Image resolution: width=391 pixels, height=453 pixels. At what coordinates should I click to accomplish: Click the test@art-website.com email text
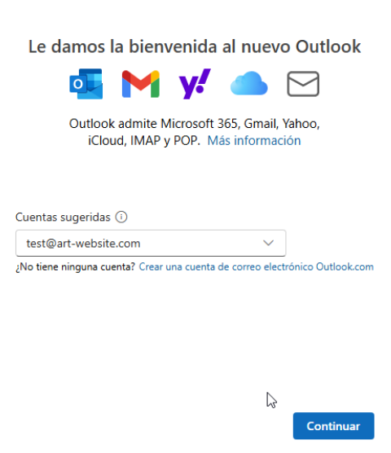[x=83, y=244]
